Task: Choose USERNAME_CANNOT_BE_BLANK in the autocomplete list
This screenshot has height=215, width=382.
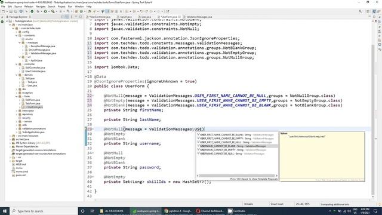Action: [238, 146]
